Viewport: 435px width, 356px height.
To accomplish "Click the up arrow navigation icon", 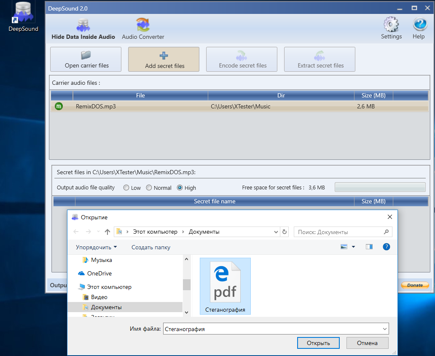I will click(107, 232).
